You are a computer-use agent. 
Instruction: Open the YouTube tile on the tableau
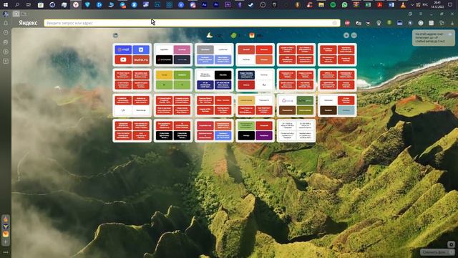(123, 59)
